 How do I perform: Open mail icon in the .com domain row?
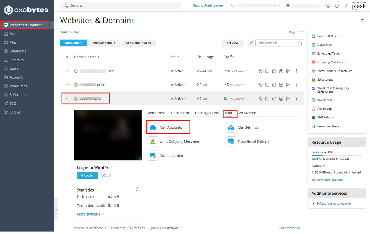pyautogui.click(x=274, y=71)
